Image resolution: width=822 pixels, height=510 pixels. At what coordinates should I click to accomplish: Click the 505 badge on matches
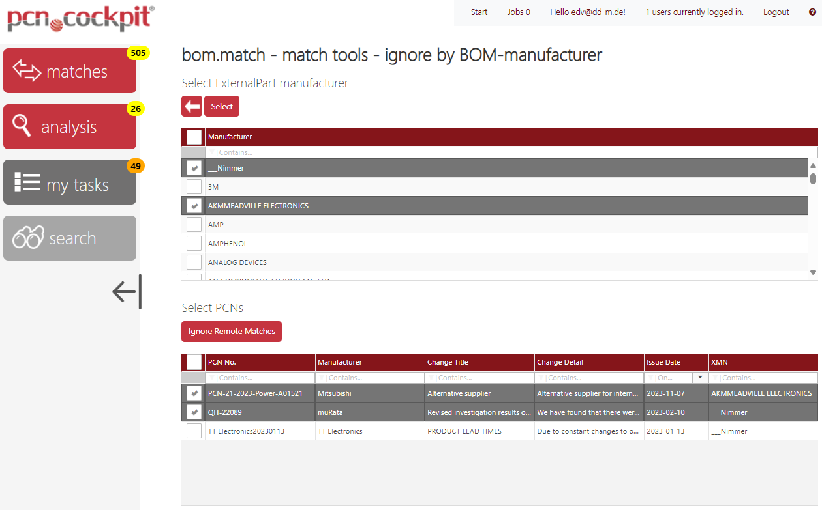click(138, 53)
